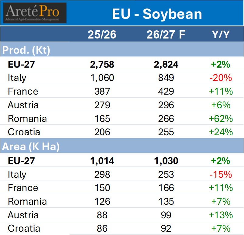
Task: Select Austria's 296 forecast value
Action: point(166,105)
